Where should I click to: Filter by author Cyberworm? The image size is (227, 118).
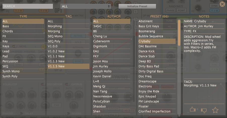pos(112,41)
